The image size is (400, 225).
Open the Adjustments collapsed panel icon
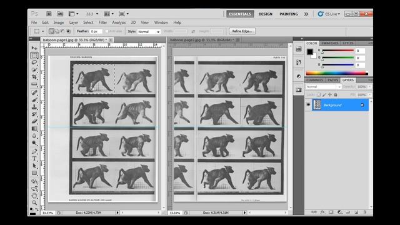[299, 76]
